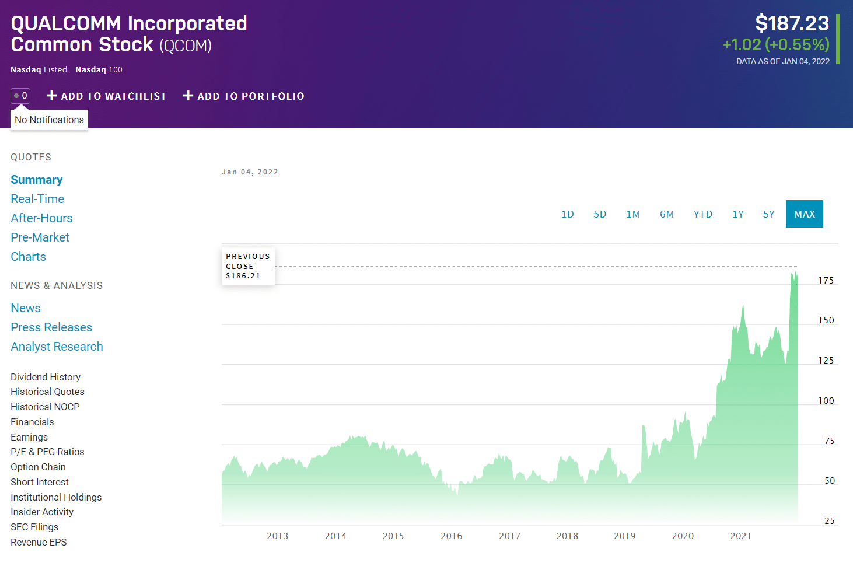The width and height of the screenshot is (853, 566).
Task: Add QCOM to portfolio
Action: pos(244,96)
